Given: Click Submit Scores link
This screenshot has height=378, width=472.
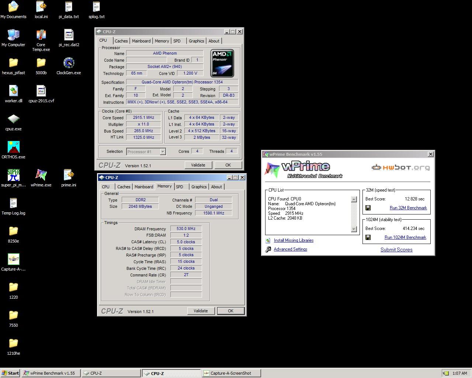Looking at the screenshot, I should 396,250.
